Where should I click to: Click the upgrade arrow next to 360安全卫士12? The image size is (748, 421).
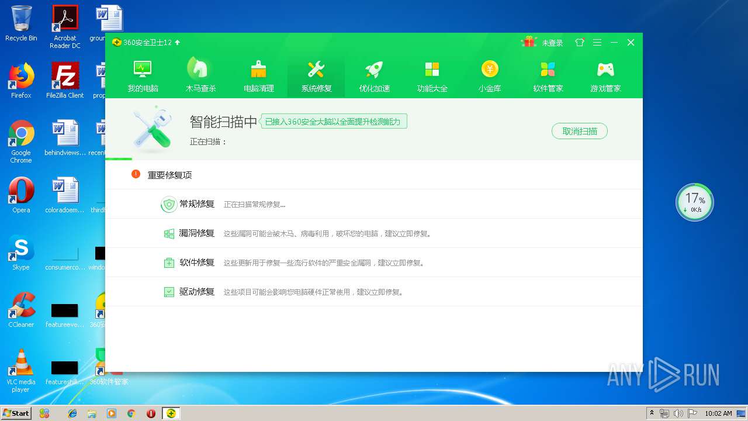(x=178, y=42)
